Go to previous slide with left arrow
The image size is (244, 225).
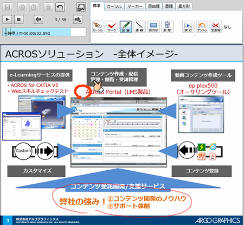[38, 20]
